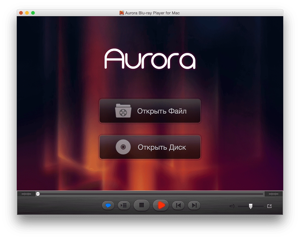Show the playlist panel

(x=124, y=206)
